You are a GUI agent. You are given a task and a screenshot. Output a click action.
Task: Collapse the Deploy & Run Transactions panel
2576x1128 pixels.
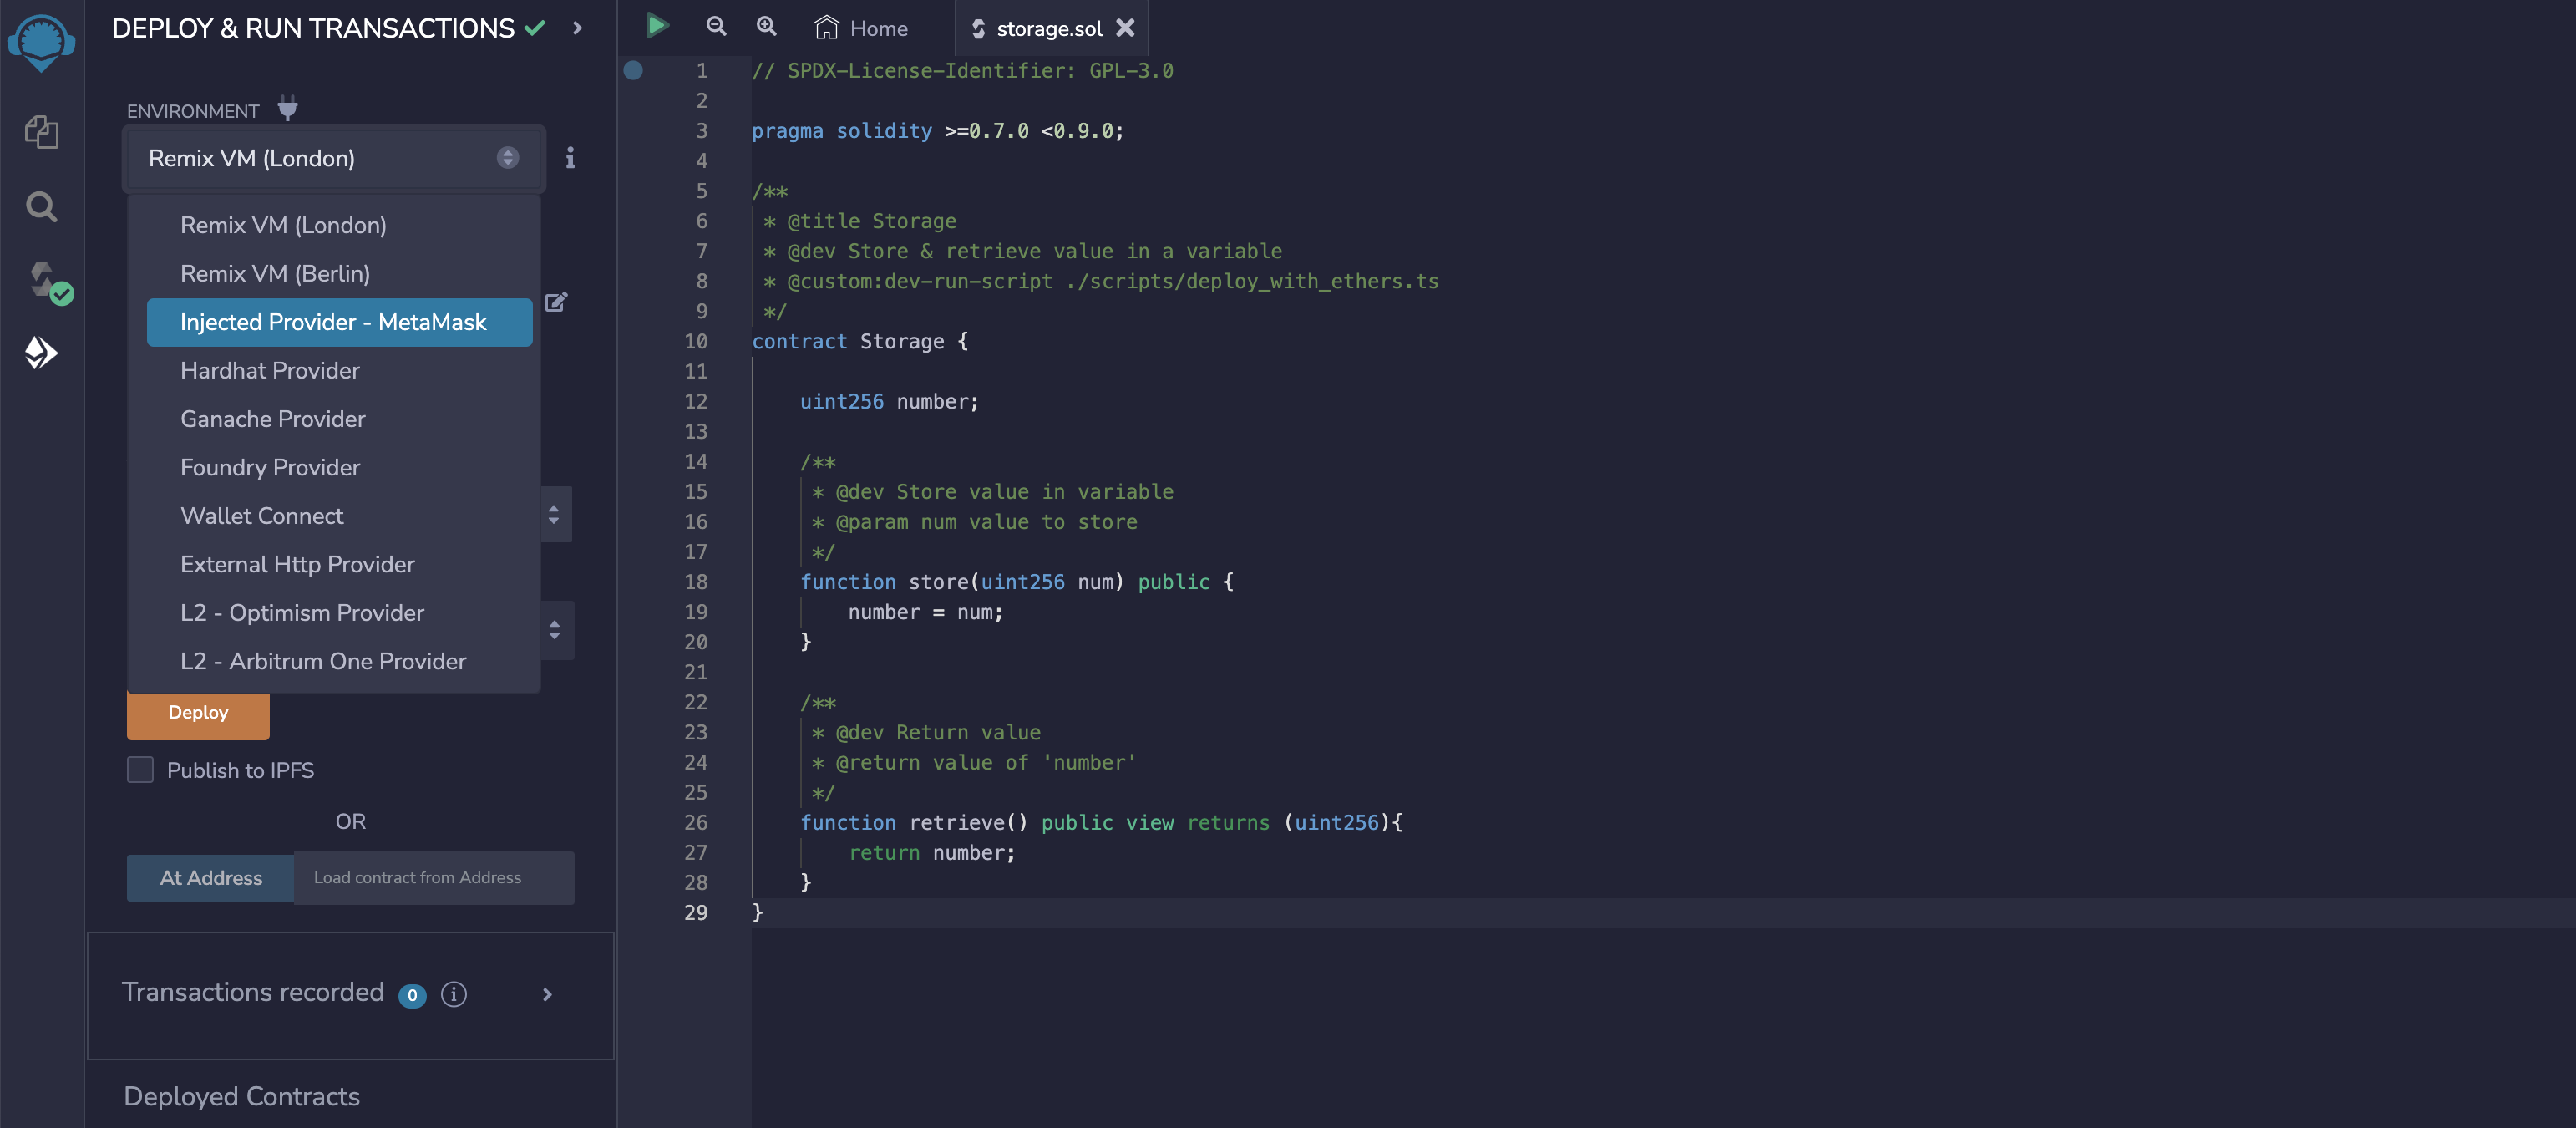(x=577, y=28)
